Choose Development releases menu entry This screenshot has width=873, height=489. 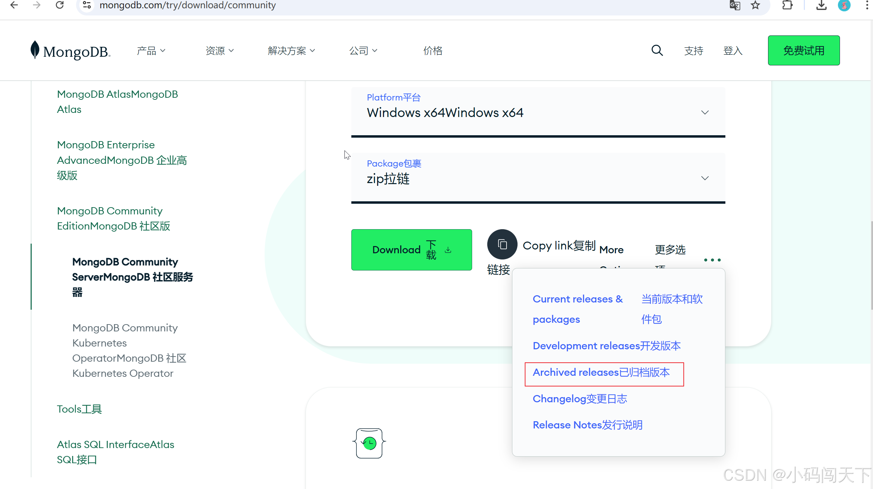coord(606,346)
